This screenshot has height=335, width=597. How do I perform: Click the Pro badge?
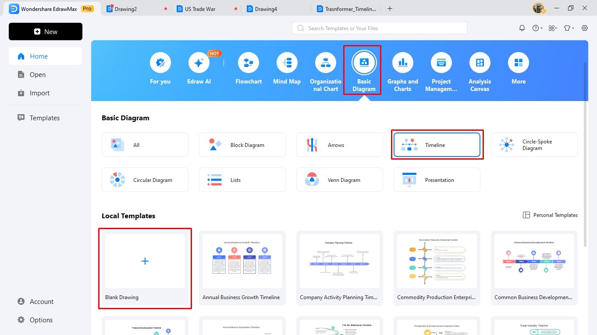click(87, 9)
